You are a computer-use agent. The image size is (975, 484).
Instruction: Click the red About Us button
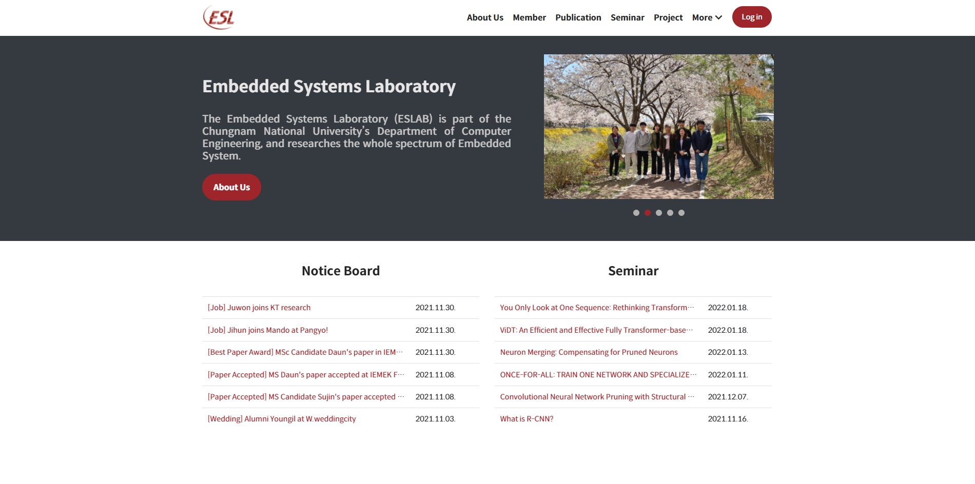(x=231, y=187)
